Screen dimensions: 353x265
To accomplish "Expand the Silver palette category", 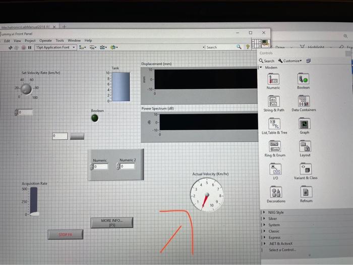I will 265,219.
